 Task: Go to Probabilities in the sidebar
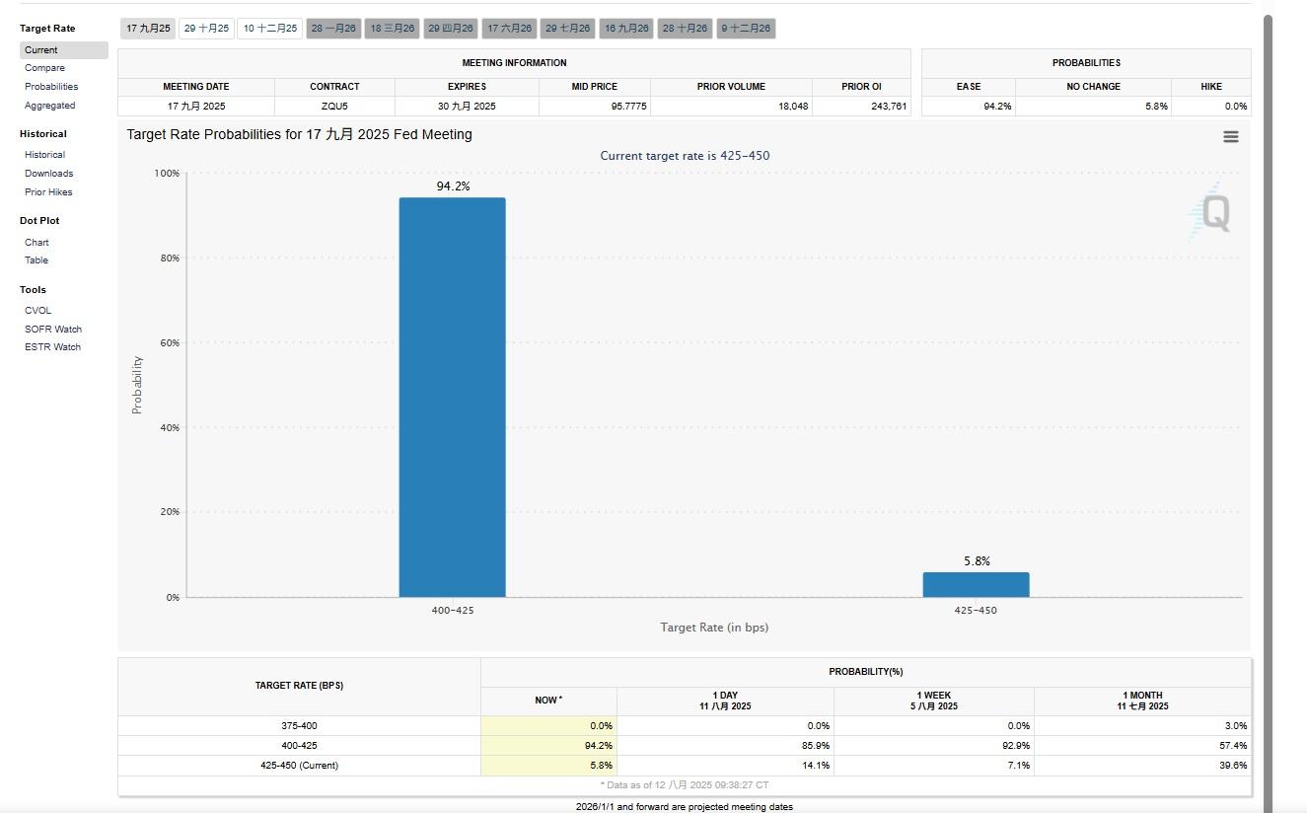click(x=51, y=87)
